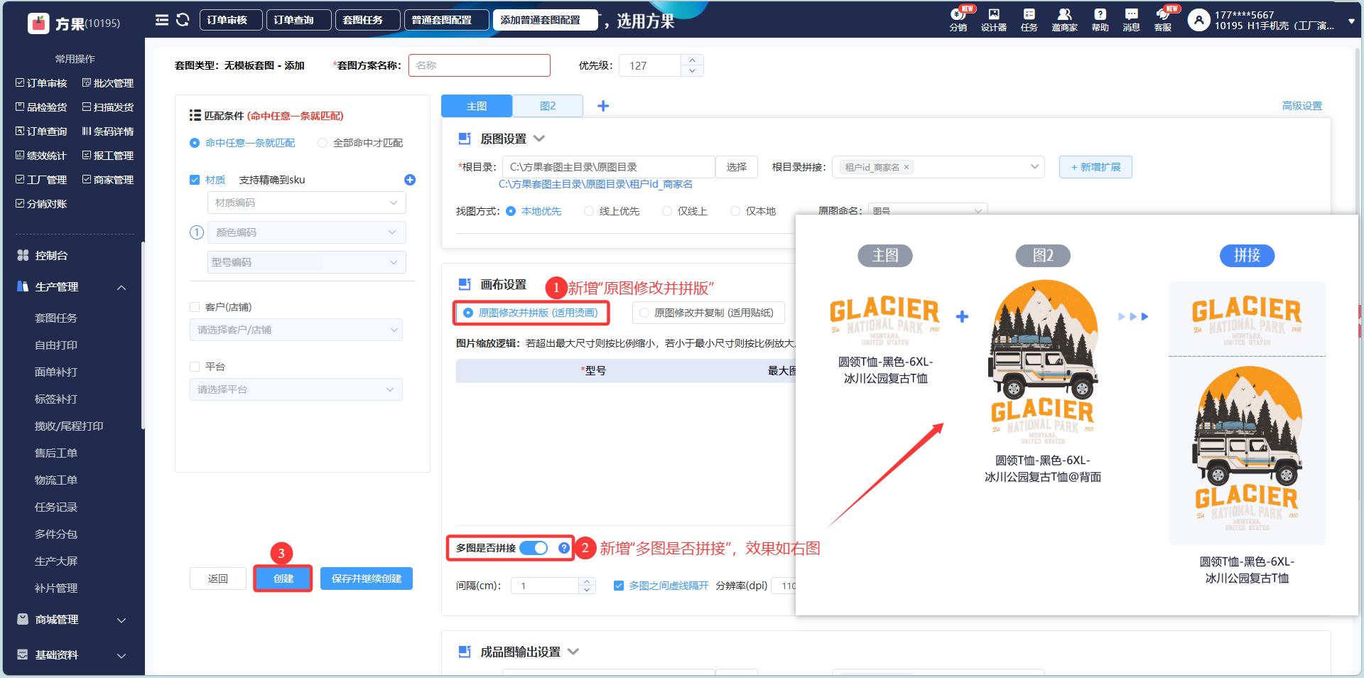This screenshot has width=1364, height=678.
Task: Open 品检验货 shortcut in sidebar
Action: (41, 107)
